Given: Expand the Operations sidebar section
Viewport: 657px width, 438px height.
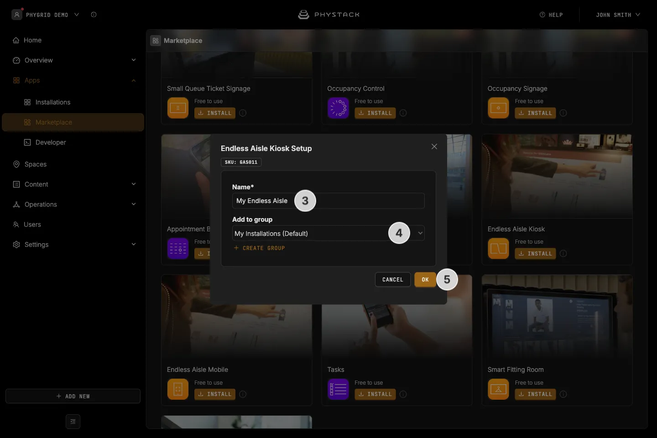Looking at the screenshot, I should click(73, 204).
